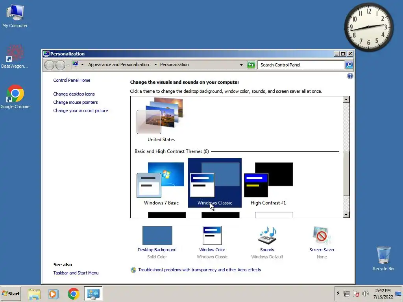Viewport: 403px width, 302px height.
Task: Open Taskbar and Start Menu link
Action: (x=76, y=273)
